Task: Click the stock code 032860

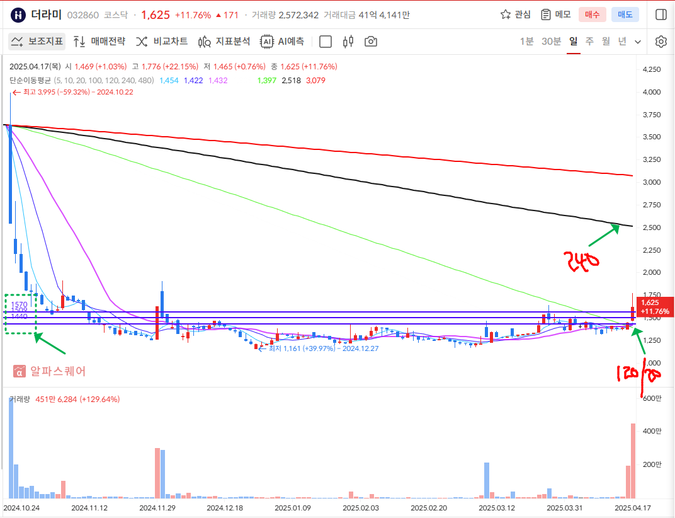Action: (83, 15)
